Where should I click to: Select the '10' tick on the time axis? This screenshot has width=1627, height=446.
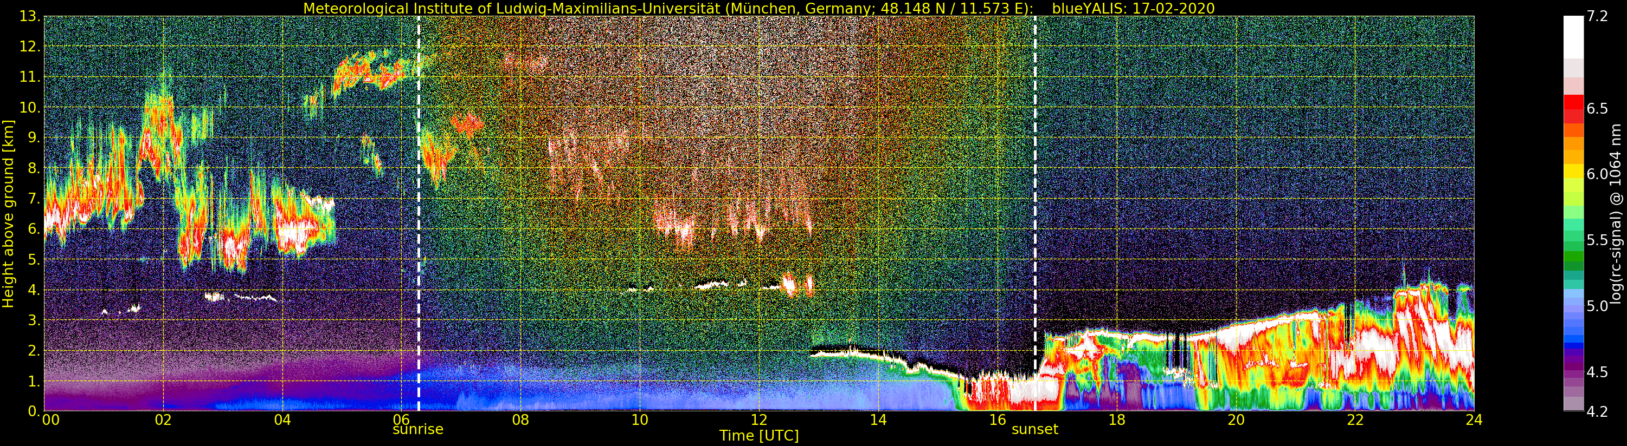pyautogui.click(x=640, y=420)
